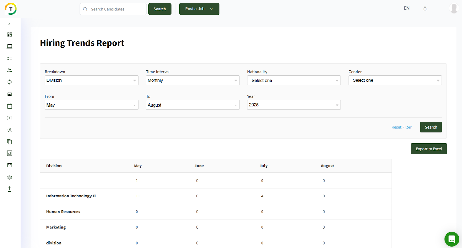Click the Reset Filter link

(x=401, y=127)
